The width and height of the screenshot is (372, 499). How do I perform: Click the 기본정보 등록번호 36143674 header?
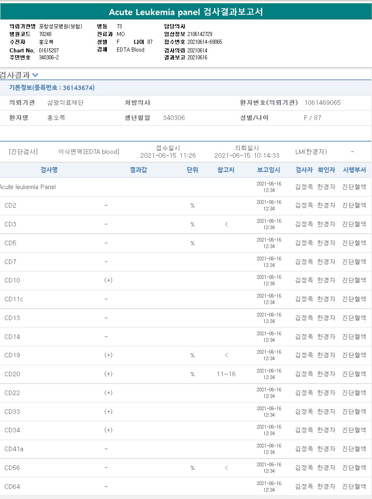[52, 88]
